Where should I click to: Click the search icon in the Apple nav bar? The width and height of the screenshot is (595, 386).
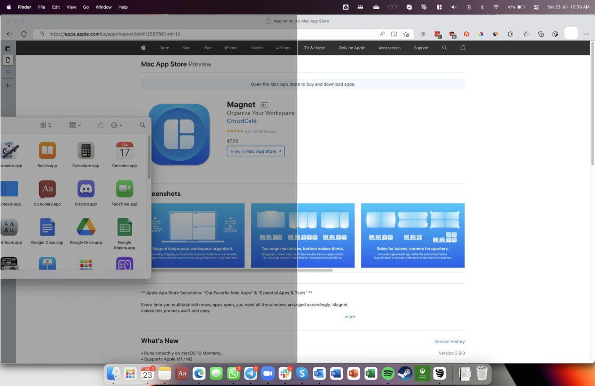point(444,48)
